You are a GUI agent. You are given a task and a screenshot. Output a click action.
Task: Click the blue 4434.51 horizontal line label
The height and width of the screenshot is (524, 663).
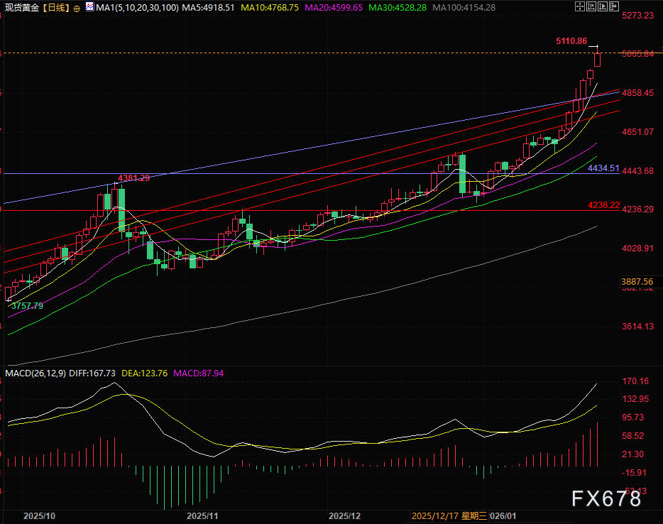pos(603,168)
